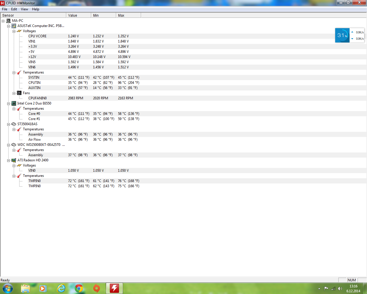This screenshot has width=367, height=294.
Task: Open the Help menu
Action: 36,9
